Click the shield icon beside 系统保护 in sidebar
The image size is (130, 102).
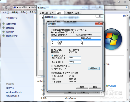[x=4, y=32]
